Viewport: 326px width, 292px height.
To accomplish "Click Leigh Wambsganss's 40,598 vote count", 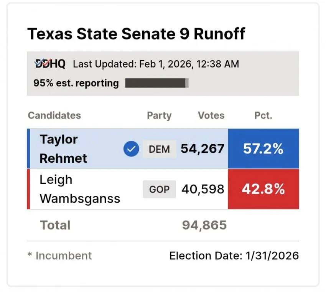I will click(x=203, y=189).
